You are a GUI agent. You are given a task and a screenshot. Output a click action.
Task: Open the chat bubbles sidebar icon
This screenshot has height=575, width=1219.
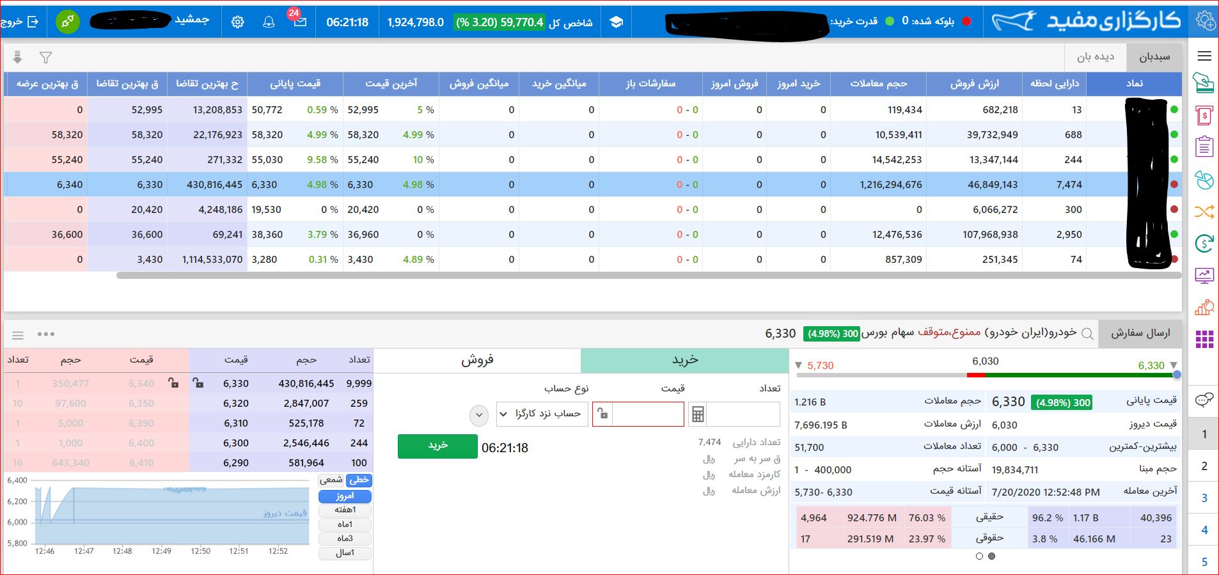point(1204,400)
